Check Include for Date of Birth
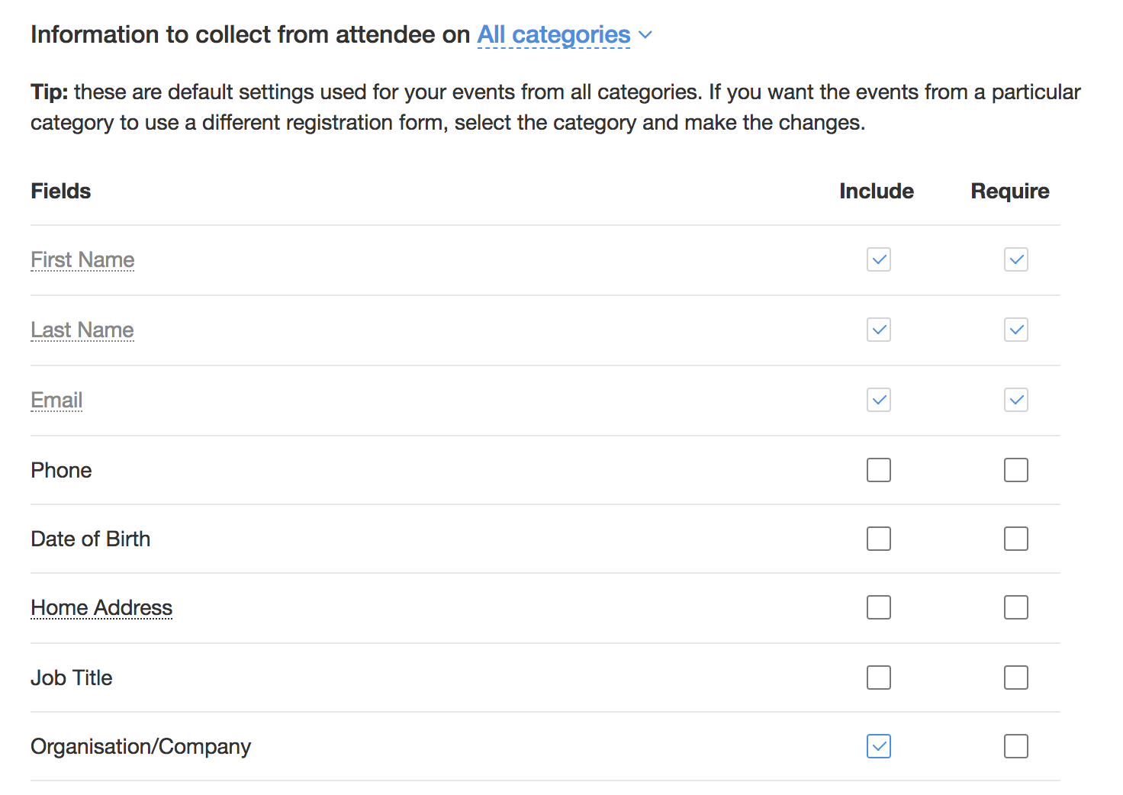Screen dimensions: 1123x795 pyautogui.click(x=879, y=539)
